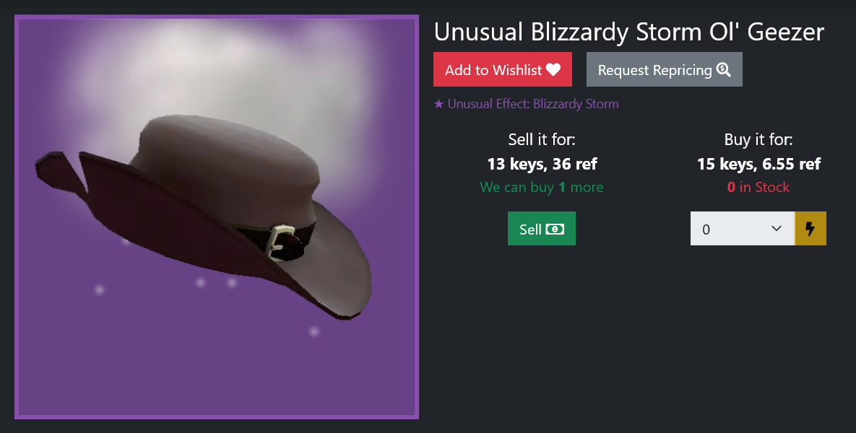Request Repricing for this item

point(665,69)
